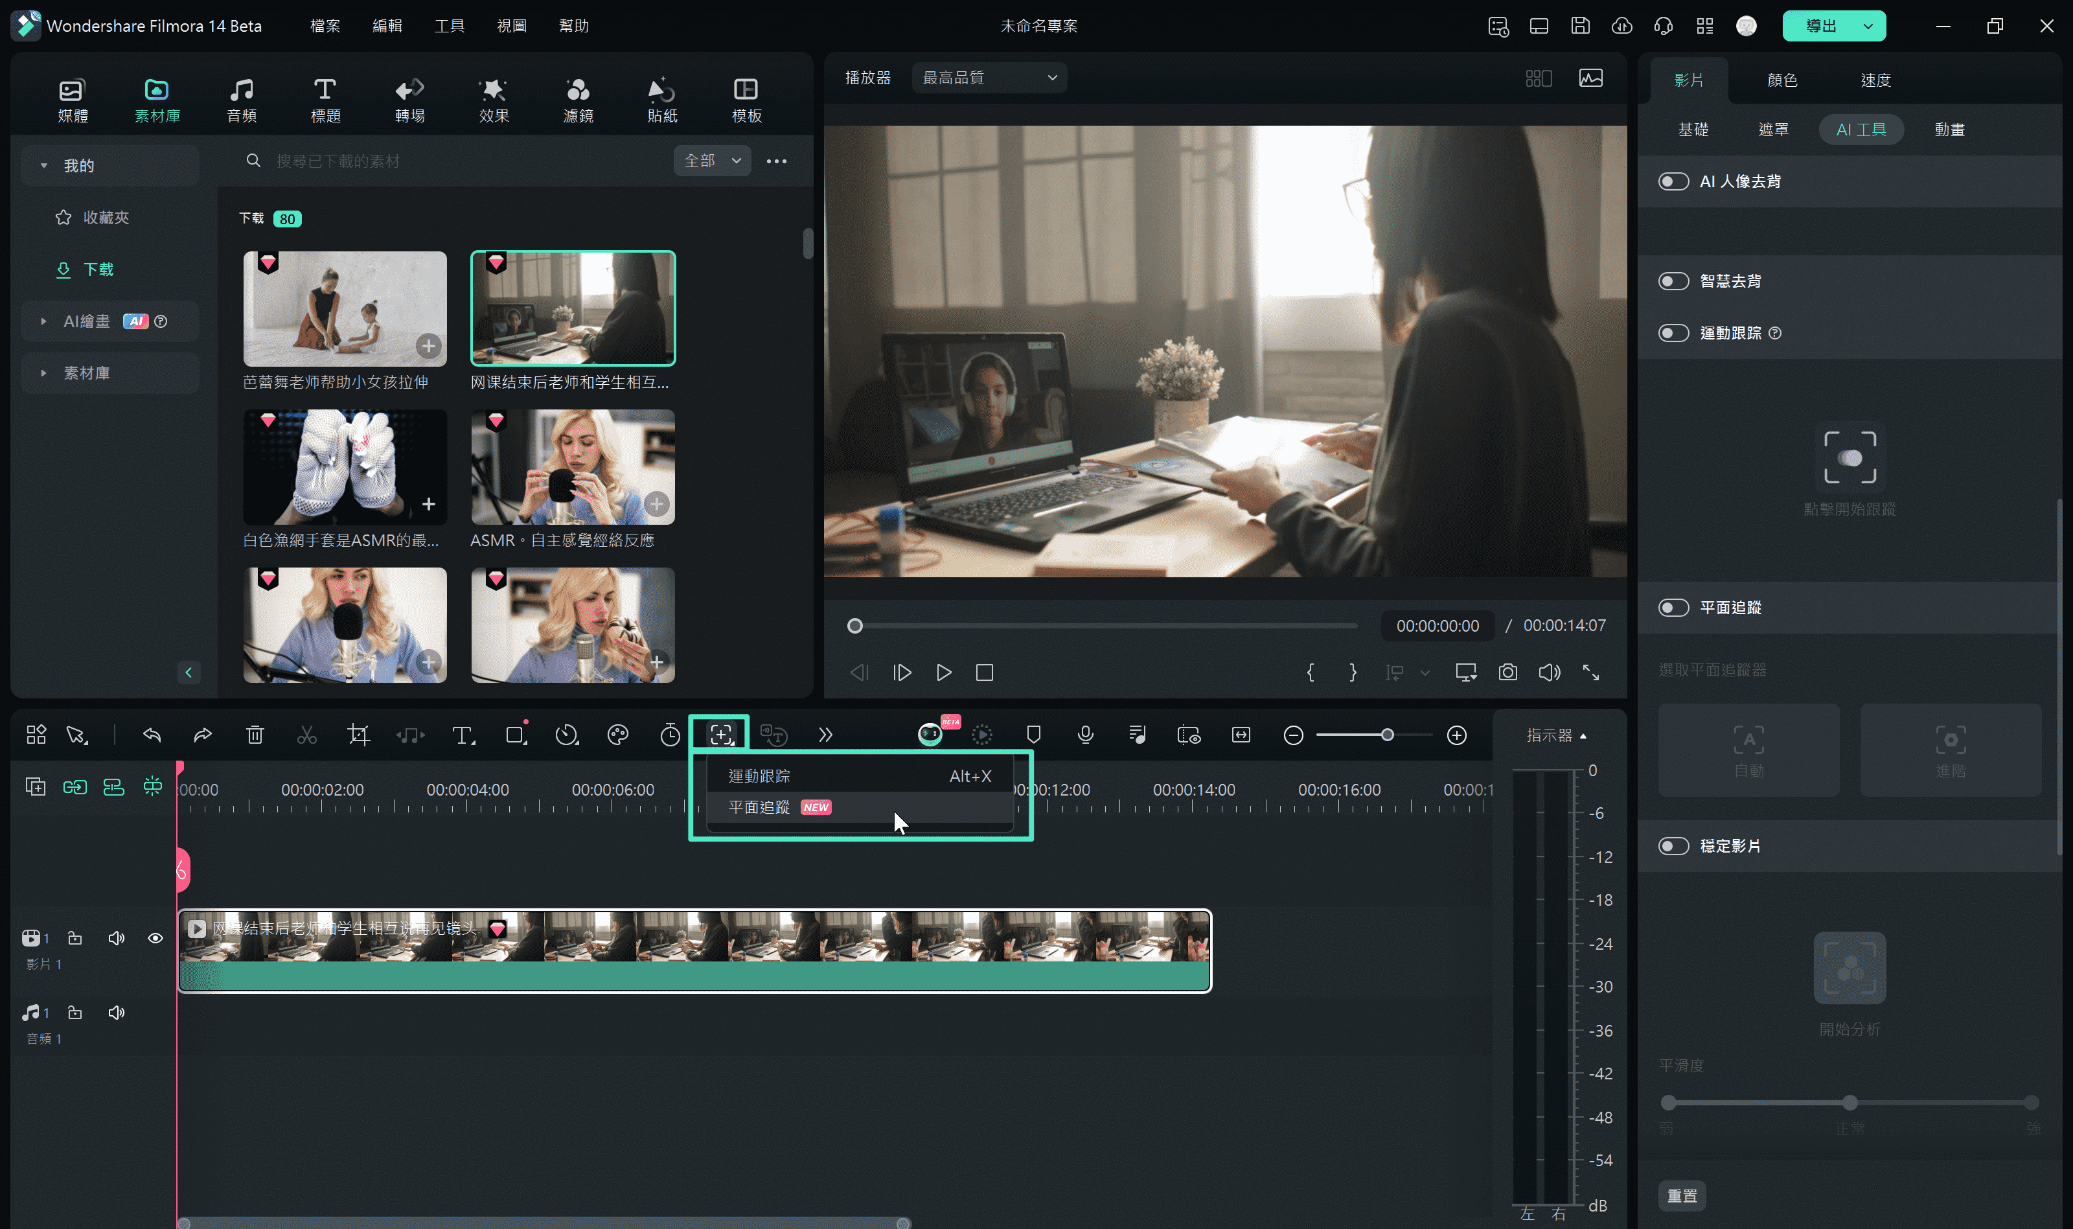Viewport: 2073px width, 1229px height.
Task: Click the 裁剪 (Crop) tool icon
Action: point(357,735)
